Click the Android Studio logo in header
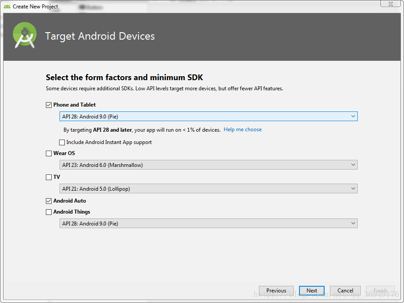The width and height of the screenshot is (404, 303). (25, 35)
